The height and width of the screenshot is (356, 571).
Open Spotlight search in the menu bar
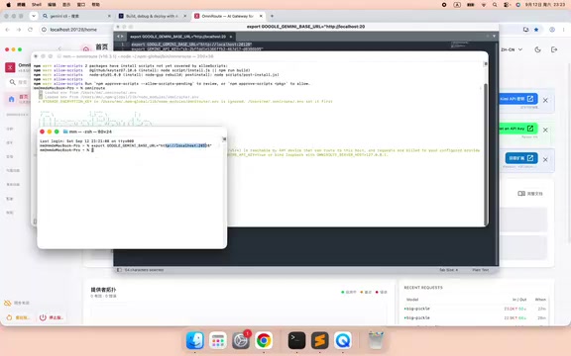point(495,5)
